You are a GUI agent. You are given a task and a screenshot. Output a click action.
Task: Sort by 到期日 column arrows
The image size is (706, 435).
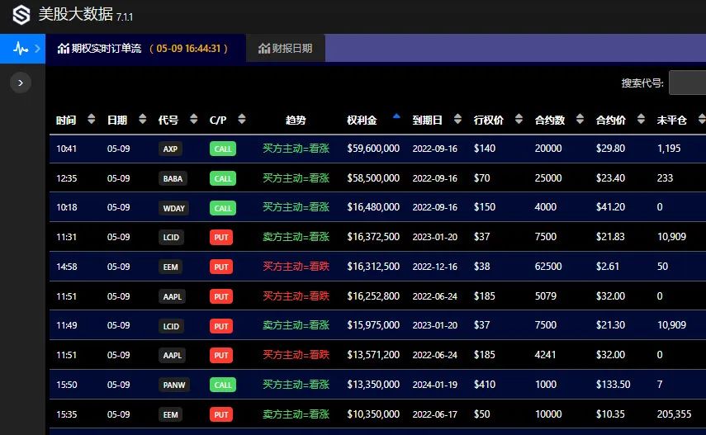click(x=458, y=120)
